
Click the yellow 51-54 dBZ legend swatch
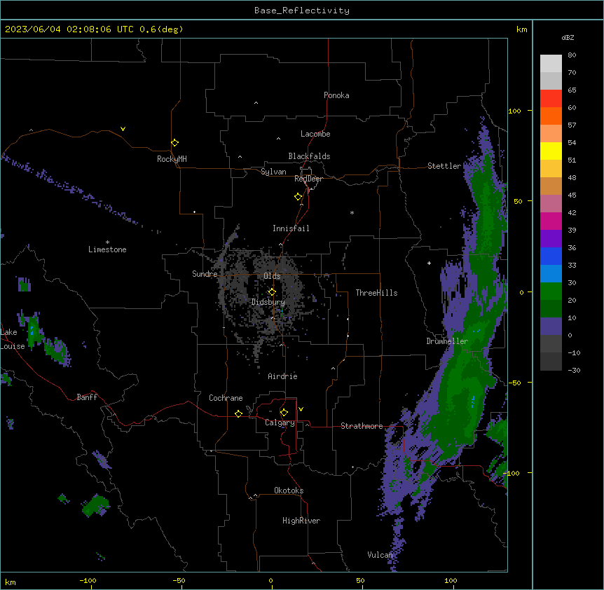click(551, 151)
